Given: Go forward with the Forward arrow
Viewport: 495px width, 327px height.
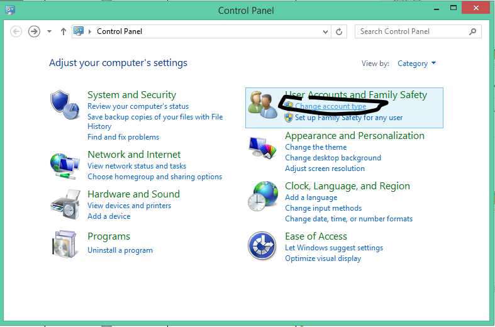Looking at the screenshot, I should (x=34, y=31).
